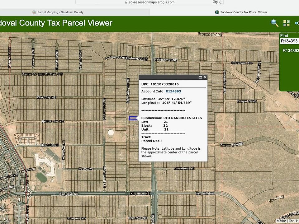Click the translate icon in address bar

tap(215, 2)
